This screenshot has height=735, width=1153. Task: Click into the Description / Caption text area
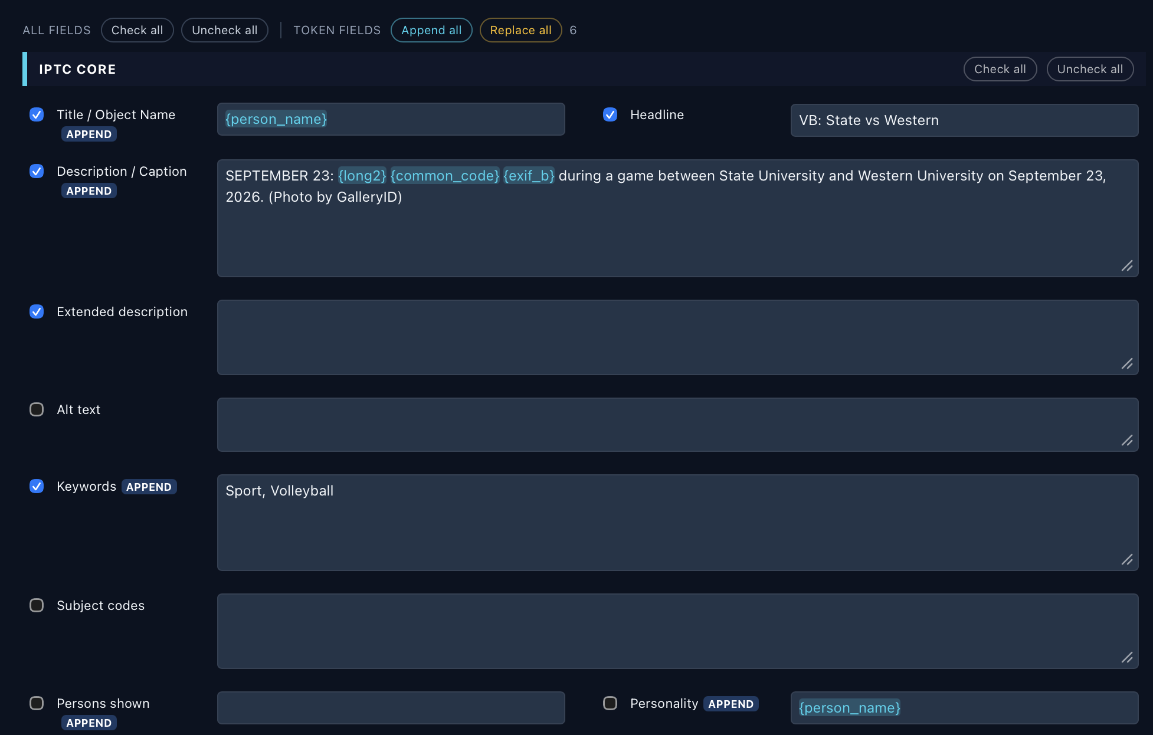677,218
